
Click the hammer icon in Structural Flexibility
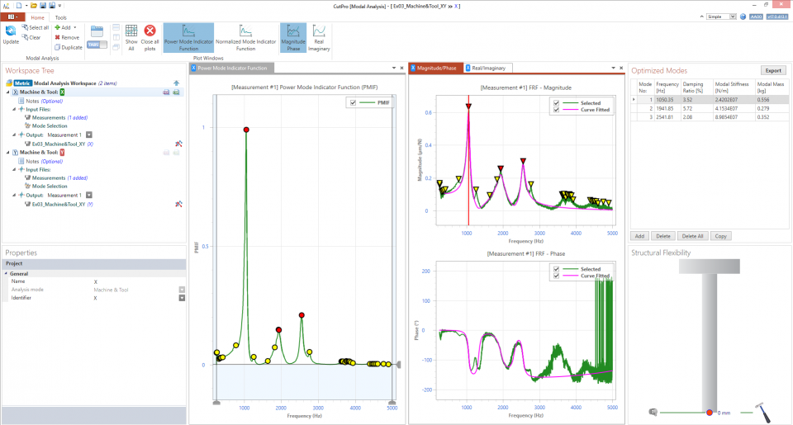pyautogui.click(x=762, y=412)
